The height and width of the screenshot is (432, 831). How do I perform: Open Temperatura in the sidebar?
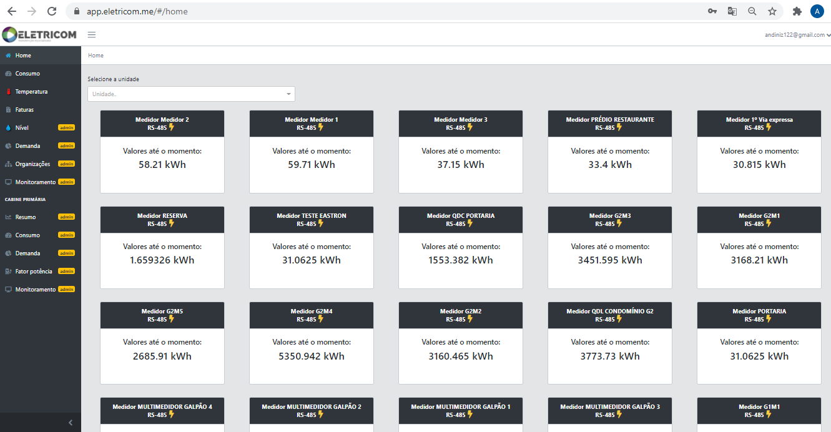pos(41,92)
